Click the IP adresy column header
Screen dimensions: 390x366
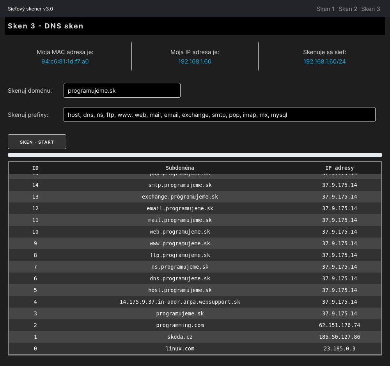coord(339,168)
